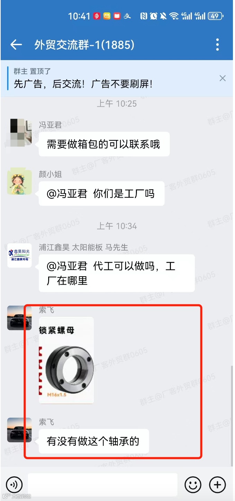Tap the voice input icon
This screenshot has height=501, width=235.
pos(14,484)
